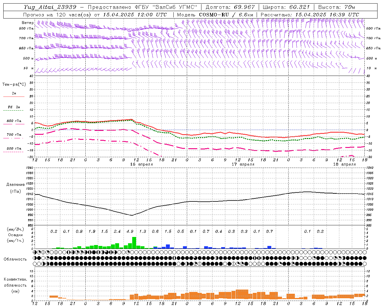
Task: Click the '500 м' wind level label on left
Action: click(x=28, y=58)
